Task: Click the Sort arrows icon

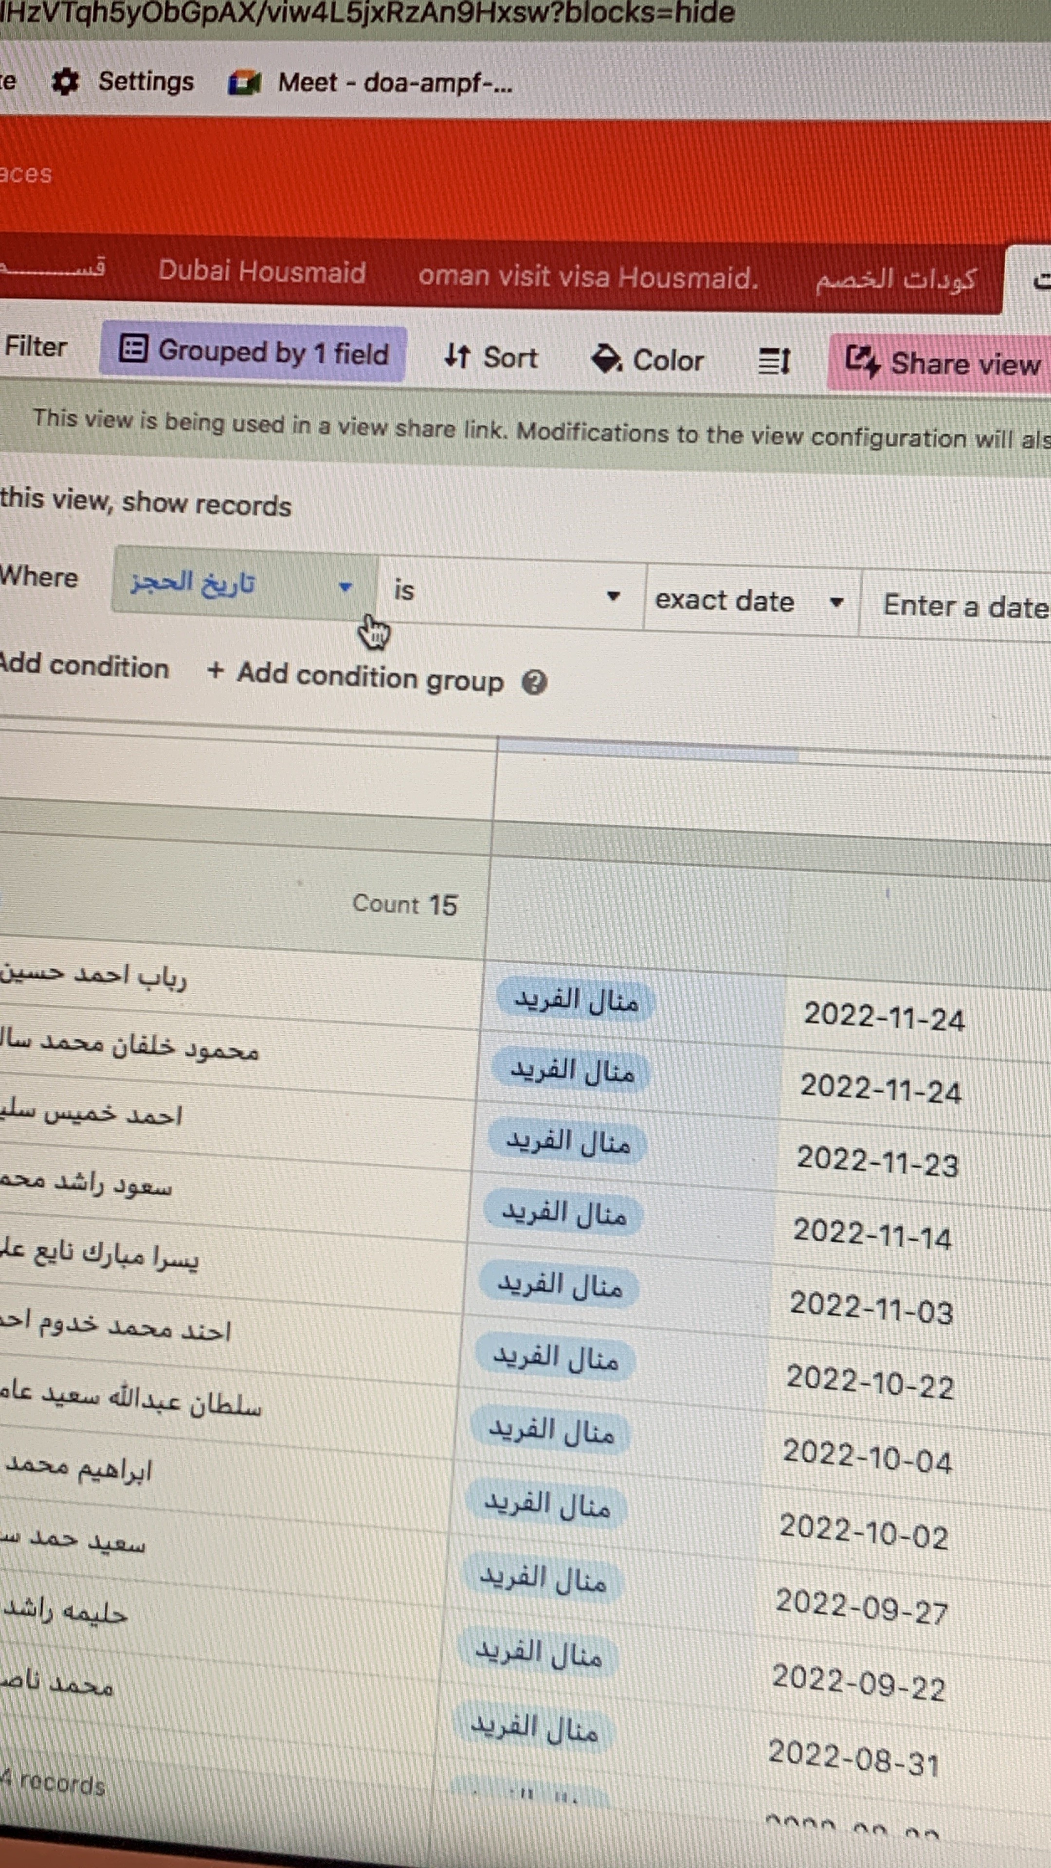Action: pyautogui.click(x=457, y=355)
